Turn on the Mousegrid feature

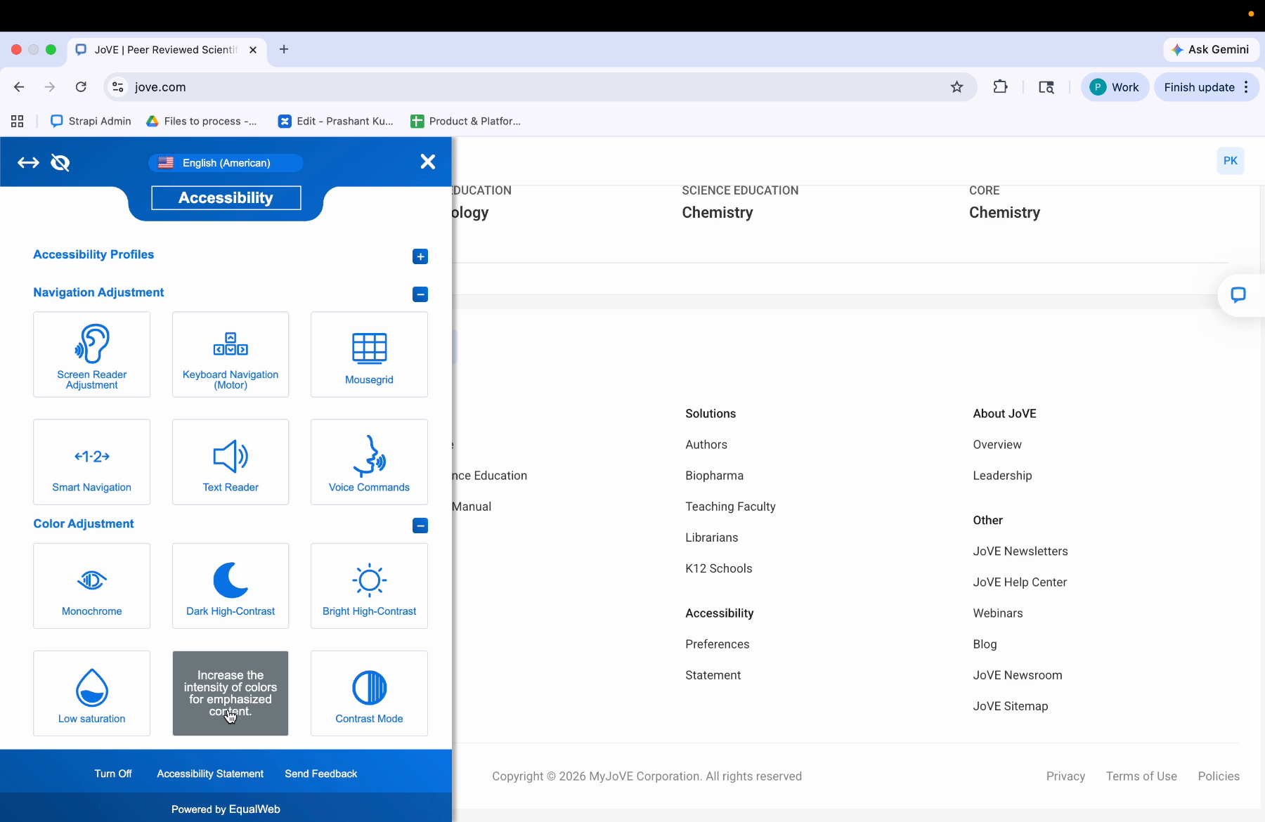click(x=369, y=355)
